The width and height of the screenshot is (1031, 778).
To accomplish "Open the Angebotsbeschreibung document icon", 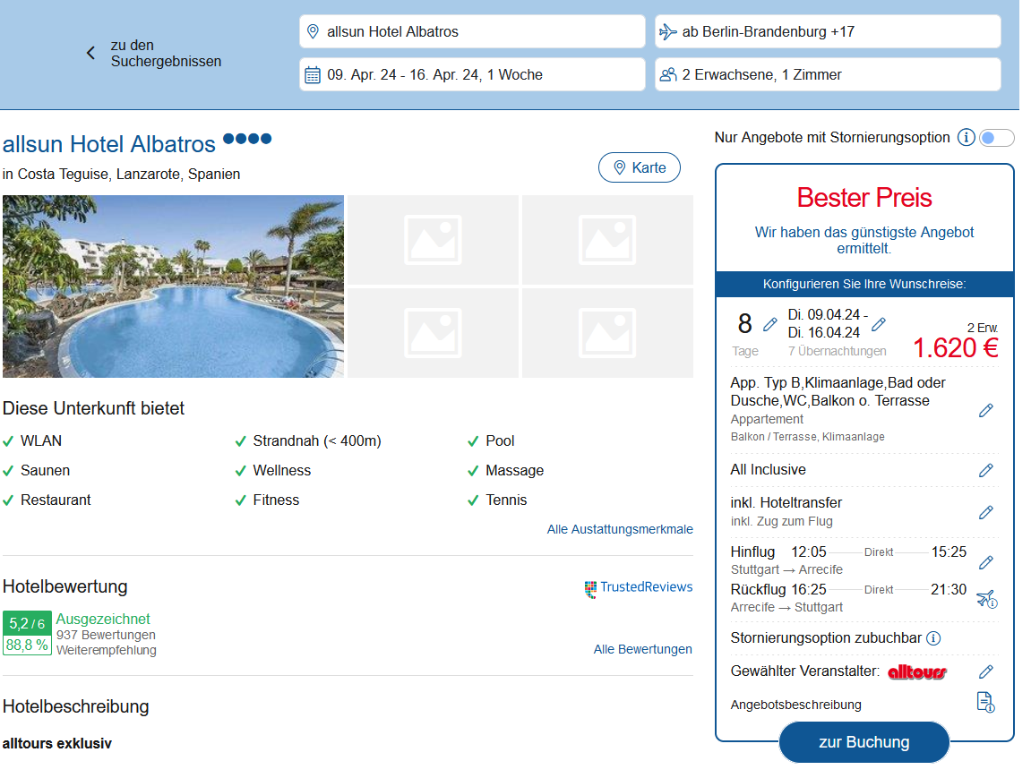I will 985,703.
